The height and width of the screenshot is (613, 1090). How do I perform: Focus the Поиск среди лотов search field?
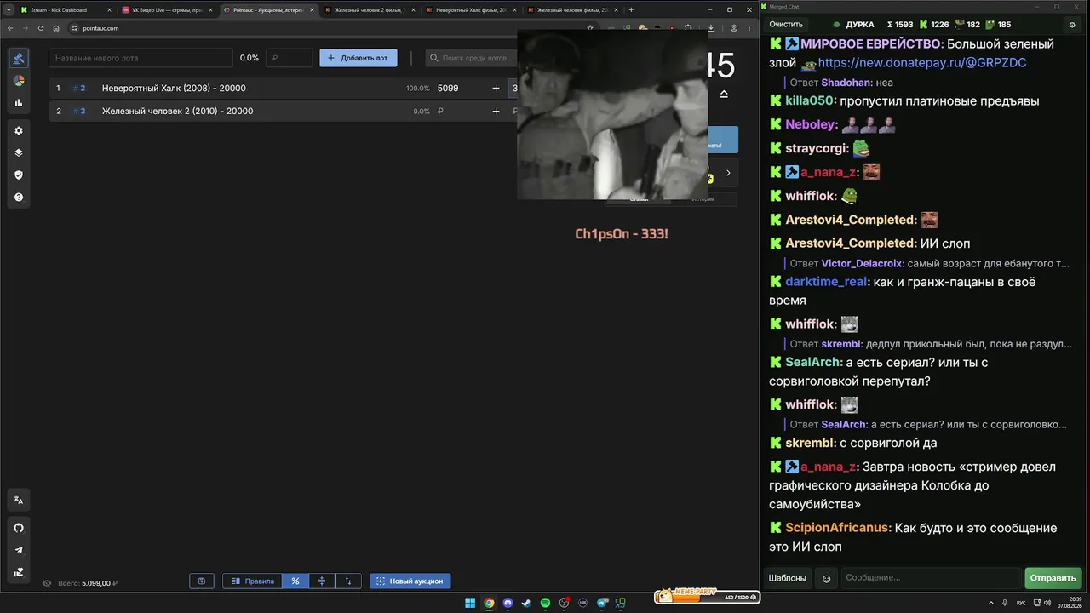click(x=471, y=58)
